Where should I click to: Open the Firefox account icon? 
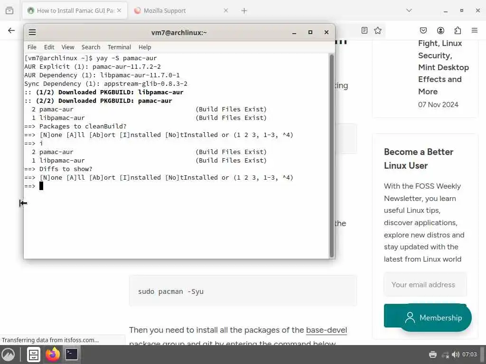pyautogui.click(x=440, y=30)
